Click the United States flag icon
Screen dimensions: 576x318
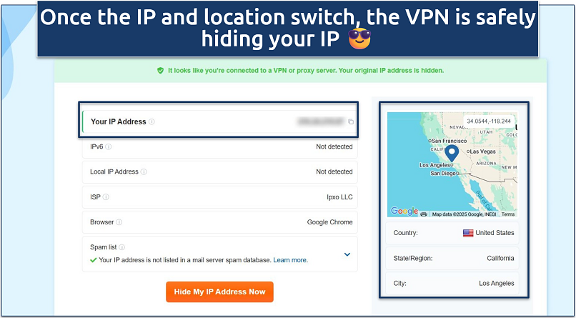pyautogui.click(x=468, y=233)
